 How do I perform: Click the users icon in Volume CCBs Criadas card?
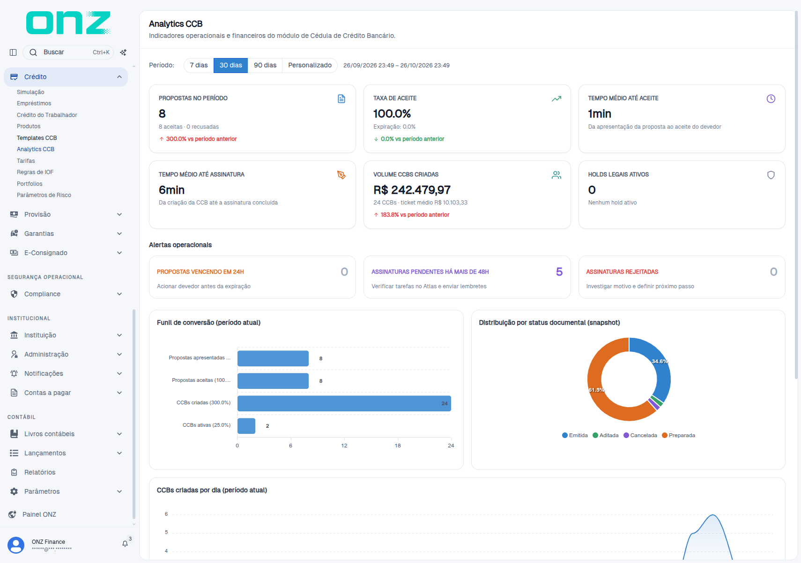[x=556, y=175]
